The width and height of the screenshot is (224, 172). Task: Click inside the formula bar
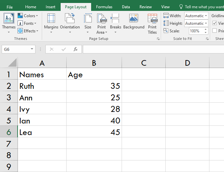pyautogui.click(x=153, y=49)
